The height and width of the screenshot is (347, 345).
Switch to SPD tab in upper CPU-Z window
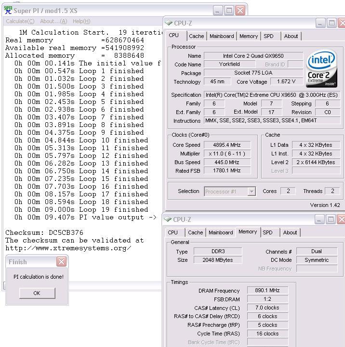click(x=270, y=36)
